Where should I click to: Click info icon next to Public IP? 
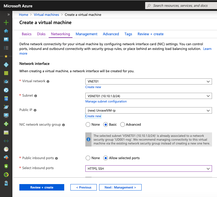coord(35,110)
